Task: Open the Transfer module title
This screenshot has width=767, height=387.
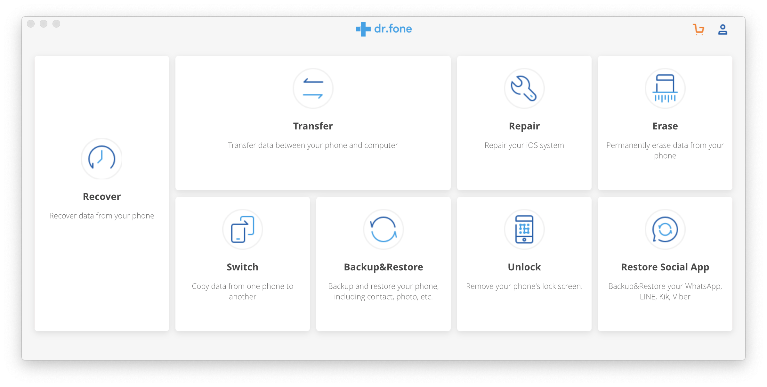Action: point(313,126)
